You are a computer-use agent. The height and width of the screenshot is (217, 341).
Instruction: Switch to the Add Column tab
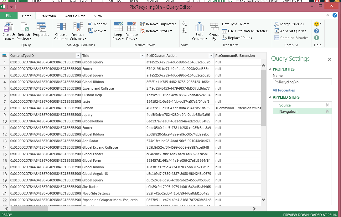tap(75, 16)
